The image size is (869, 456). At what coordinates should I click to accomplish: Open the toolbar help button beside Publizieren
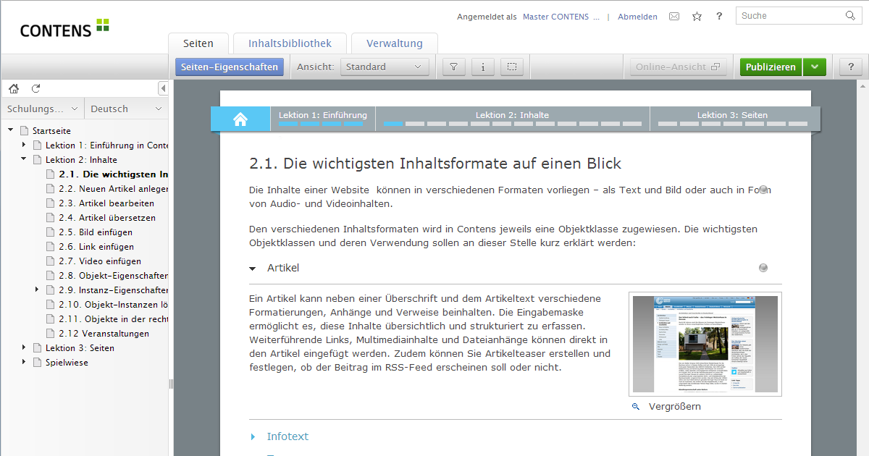click(x=851, y=67)
